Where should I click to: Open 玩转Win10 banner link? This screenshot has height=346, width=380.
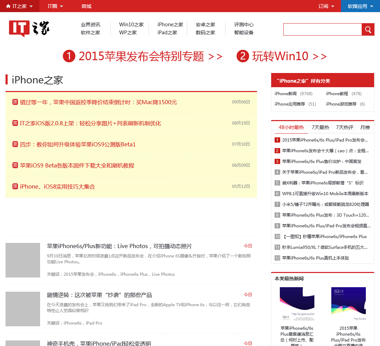point(289,56)
